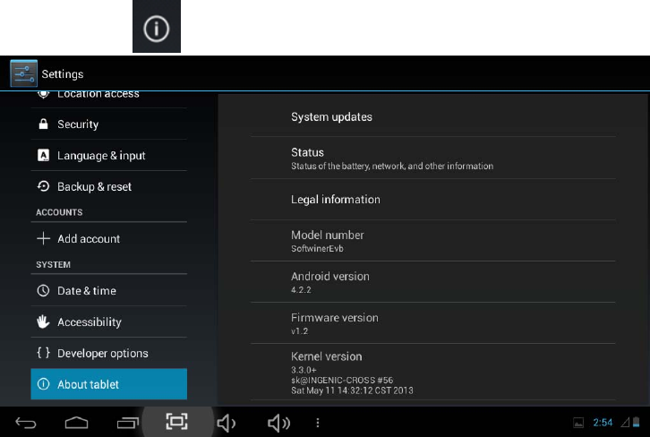Image resolution: width=650 pixels, height=437 pixels.
Task: Tap Android version 4.2.2 entry
Action: pyautogui.click(x=432, y=282)
